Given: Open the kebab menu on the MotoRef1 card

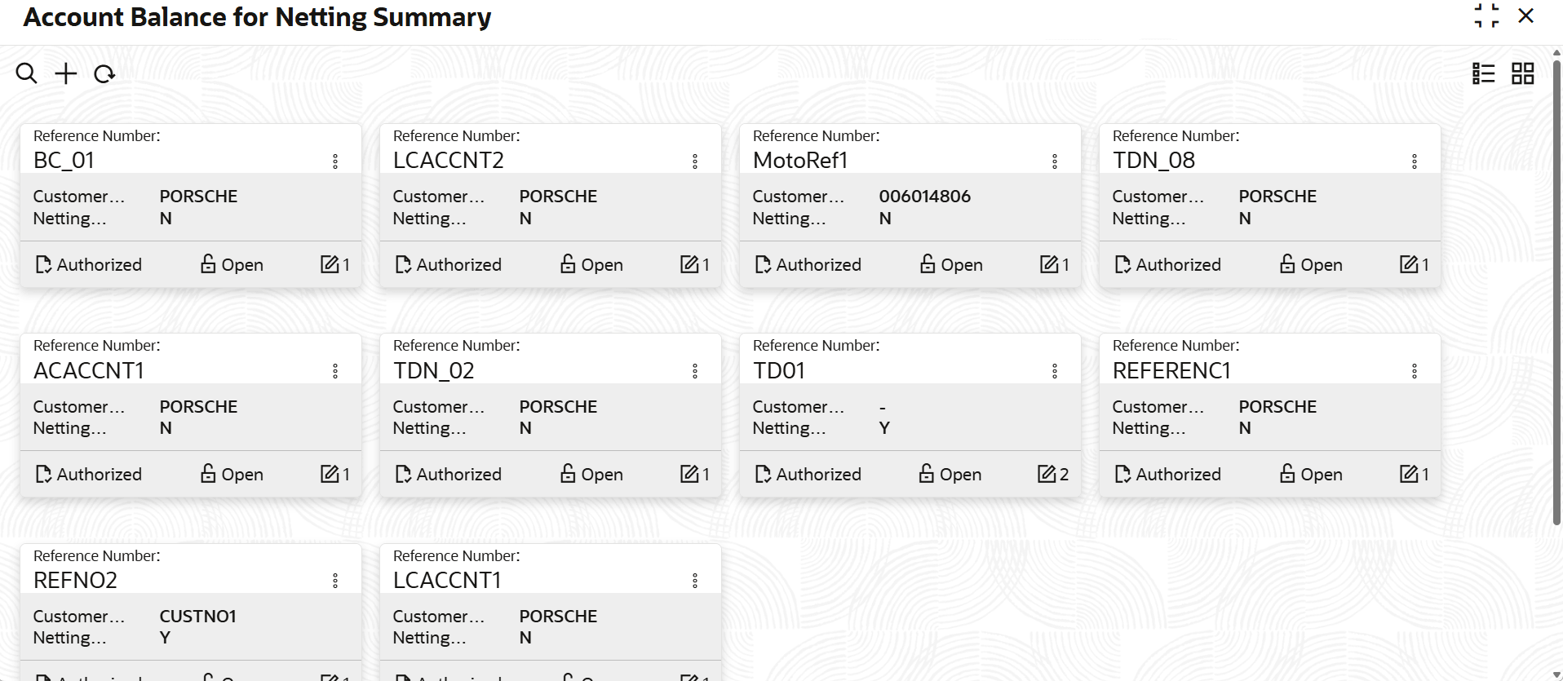Looking at the screenshot, I should 1055,161.
